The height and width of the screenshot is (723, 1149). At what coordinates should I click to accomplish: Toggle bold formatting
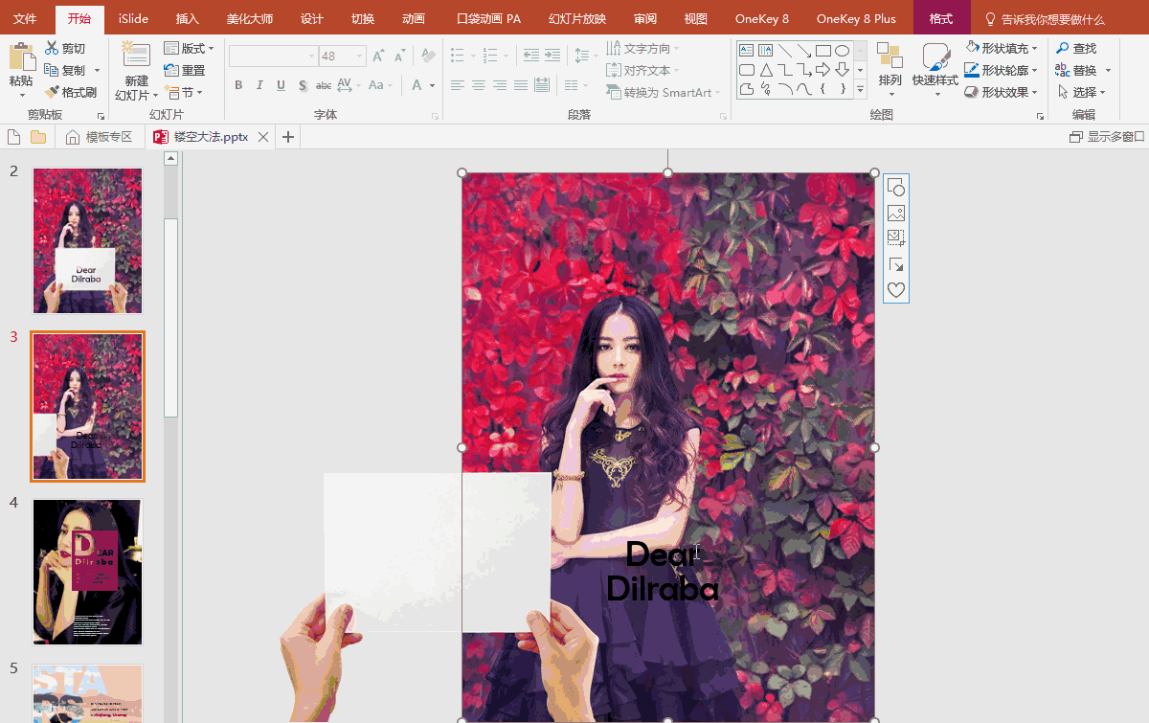(238, 85)
